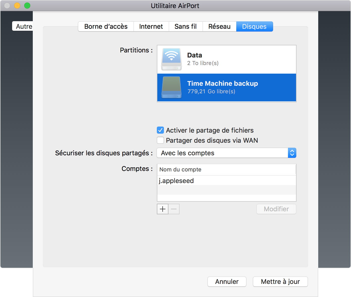The width and height of the screenshot is (351, 297).
Task: Click the Autre button in the background window
Action: click(x=23, y=26)
